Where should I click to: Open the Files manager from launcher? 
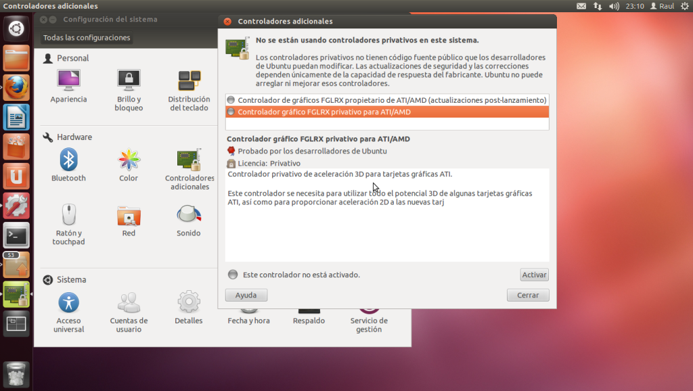pyautogui.click(x=16, y=58)
